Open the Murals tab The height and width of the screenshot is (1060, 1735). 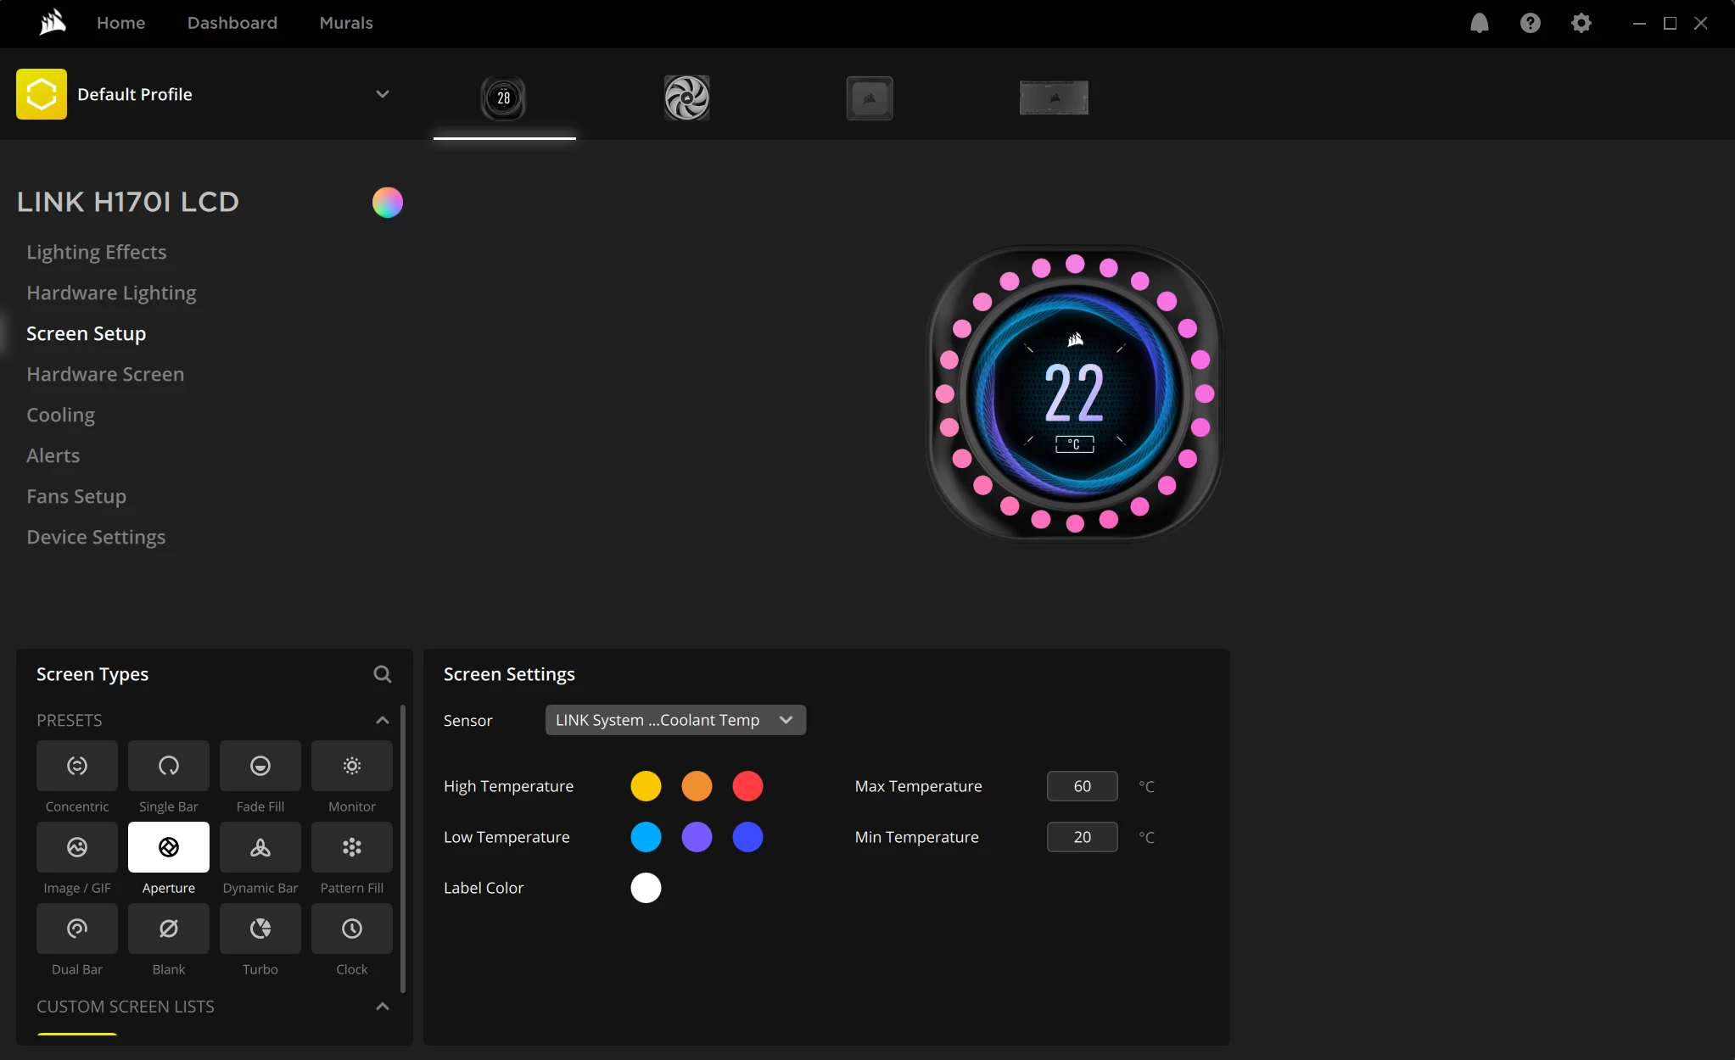point(346,23)
